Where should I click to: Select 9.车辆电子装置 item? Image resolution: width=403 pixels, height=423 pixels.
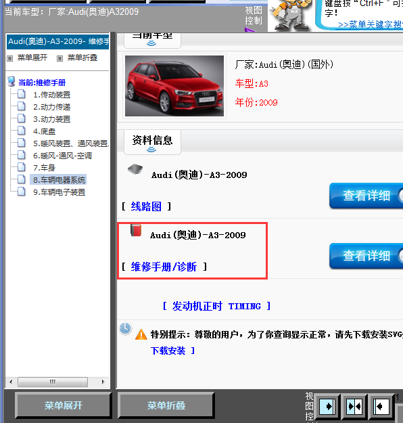click(x=60, y=192)
